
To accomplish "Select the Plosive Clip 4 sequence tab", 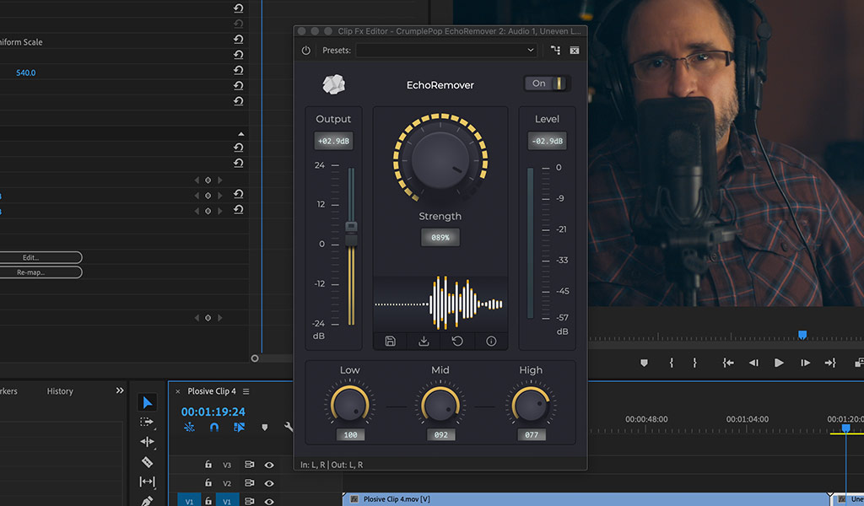I will coord(212,391).
